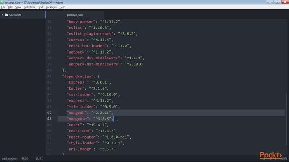Screen dimensions: 289x162
Task: Click the "express" key on line 45
Action: [x=77, y=100]
